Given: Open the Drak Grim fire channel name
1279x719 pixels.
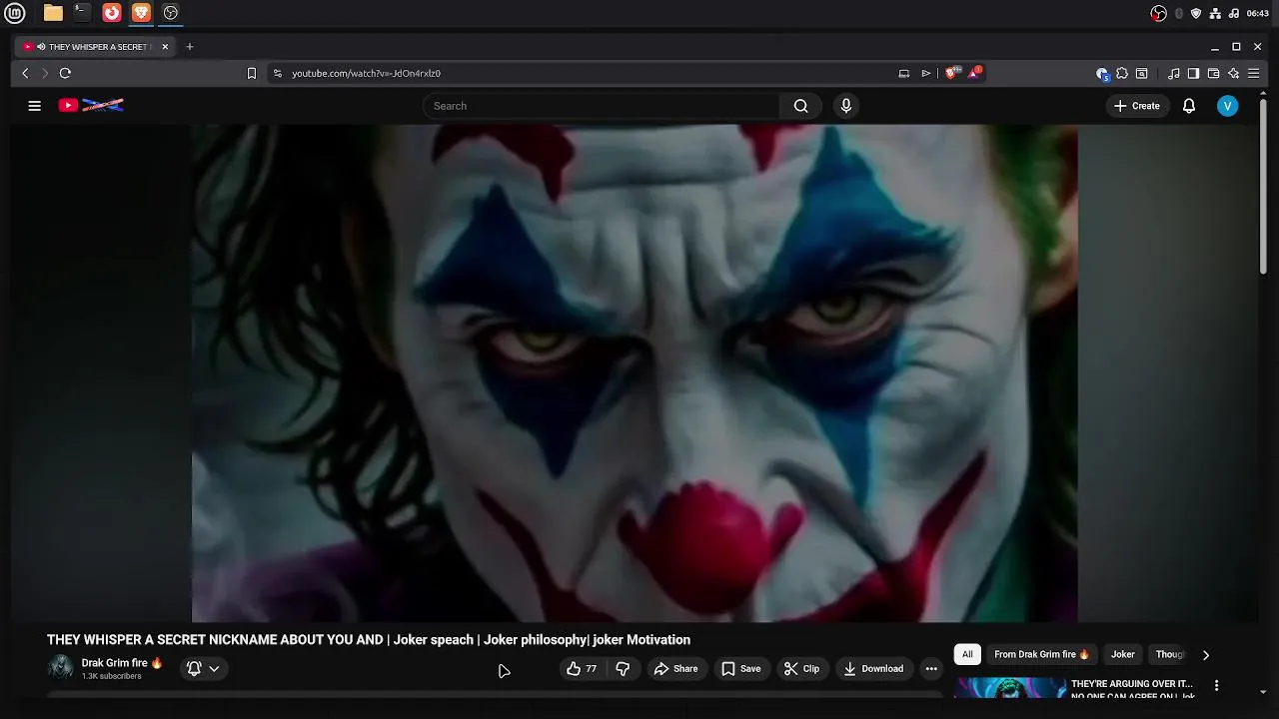Looking at the screenshot, I should 122,663.
